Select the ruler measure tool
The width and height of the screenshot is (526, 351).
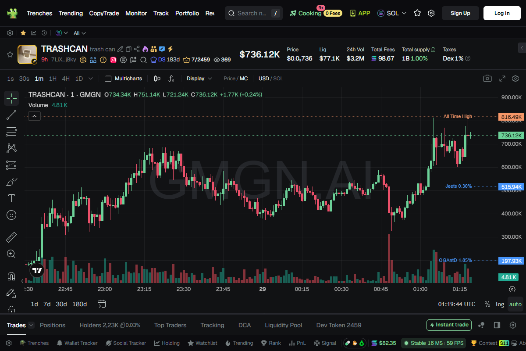point(11,237)
